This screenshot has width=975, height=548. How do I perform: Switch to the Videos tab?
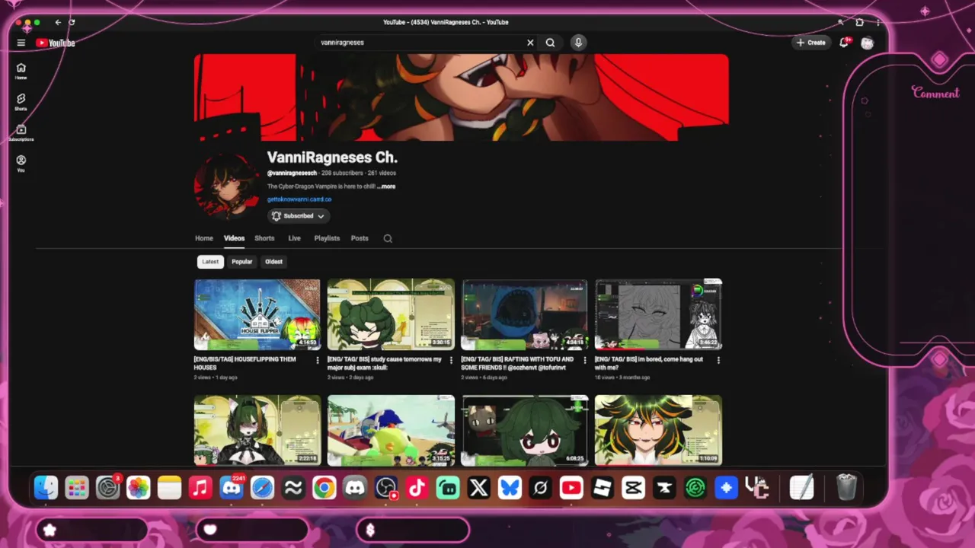click(234, 238)
